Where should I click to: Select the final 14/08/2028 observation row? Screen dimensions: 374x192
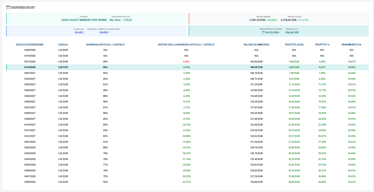187,182
